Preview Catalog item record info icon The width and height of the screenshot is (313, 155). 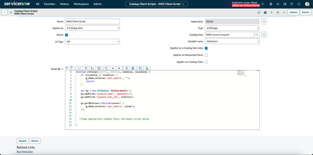coord(264,35)
